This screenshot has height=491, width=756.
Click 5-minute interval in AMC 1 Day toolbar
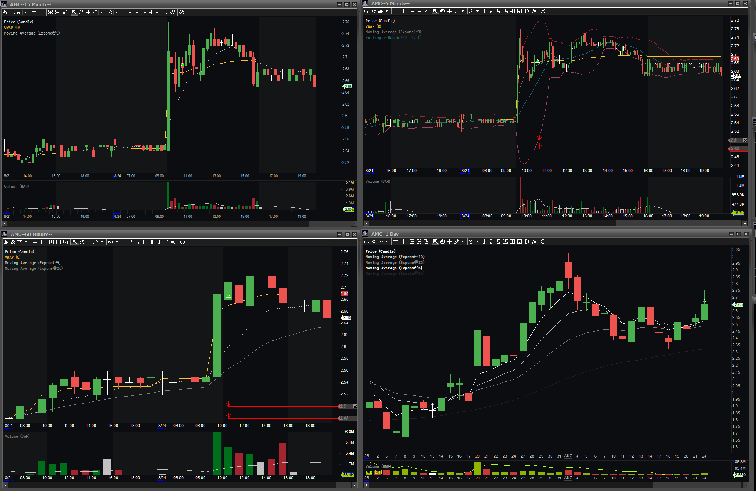point(498,242)
